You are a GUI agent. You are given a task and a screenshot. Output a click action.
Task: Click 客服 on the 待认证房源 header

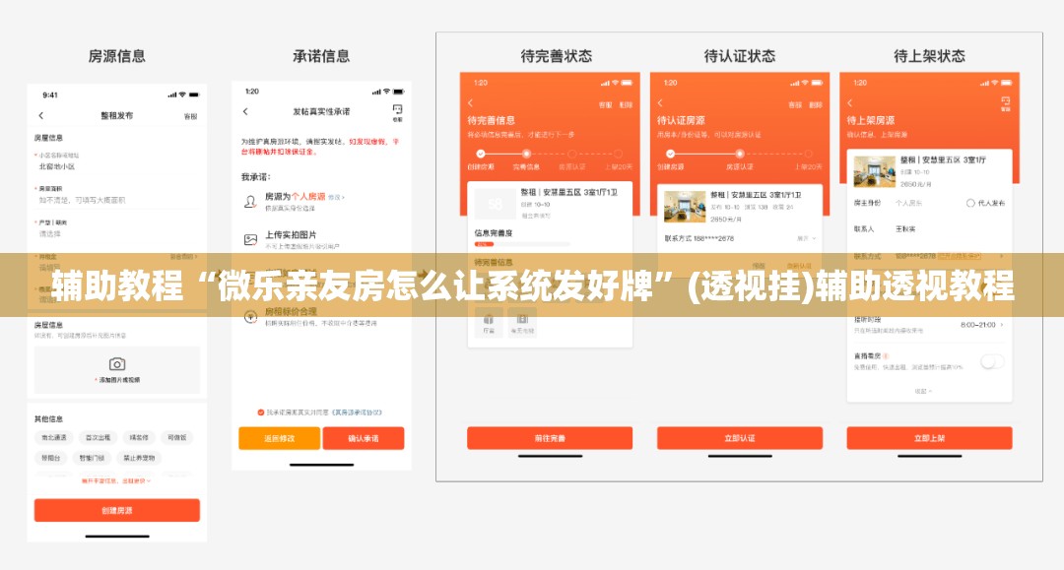(x=795, y=105)
